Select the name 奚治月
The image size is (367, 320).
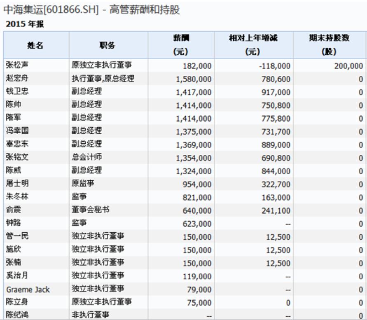[17, 275]
